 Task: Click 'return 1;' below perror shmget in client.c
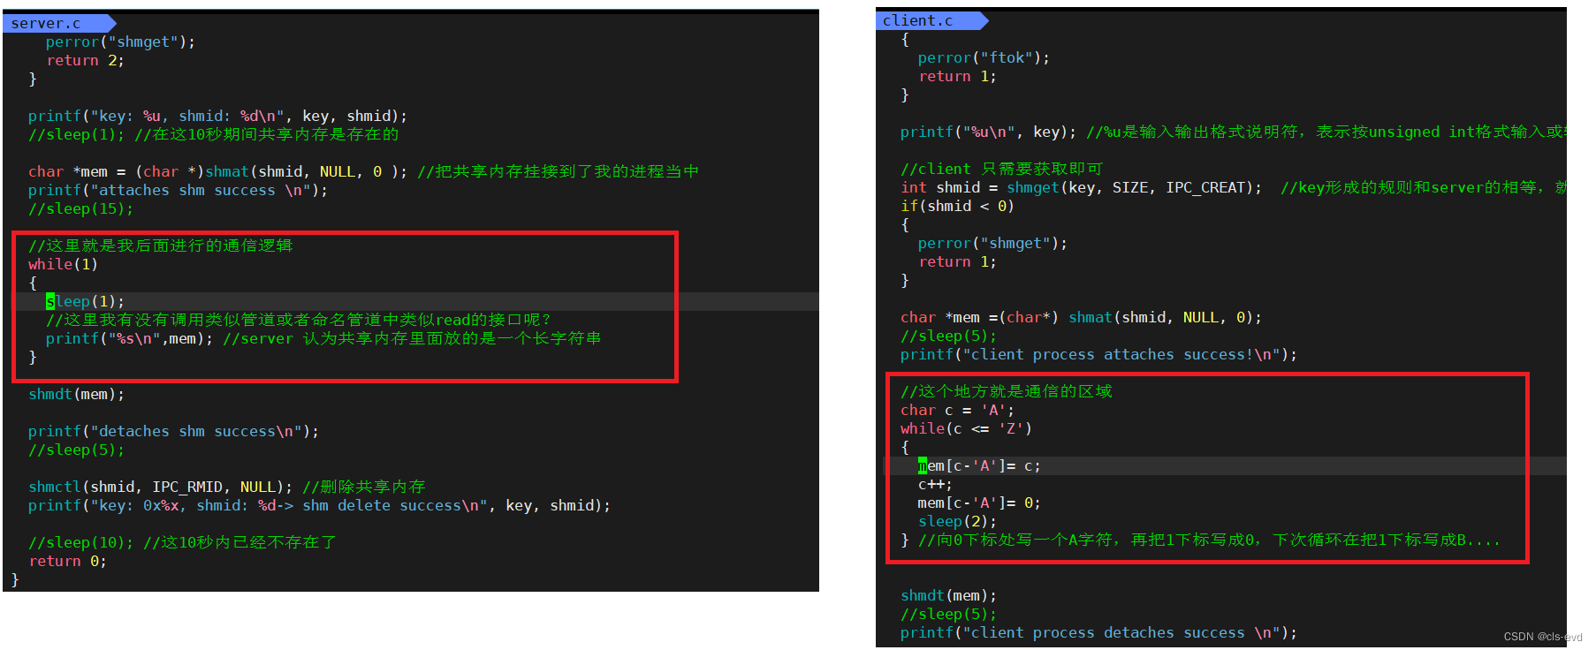click(957, 261)
